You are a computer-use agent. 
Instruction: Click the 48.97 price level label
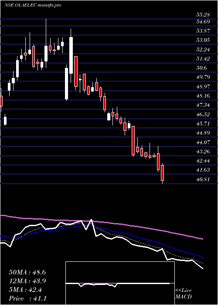click(203, 86)
